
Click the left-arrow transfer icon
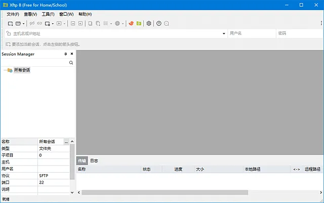73,24
